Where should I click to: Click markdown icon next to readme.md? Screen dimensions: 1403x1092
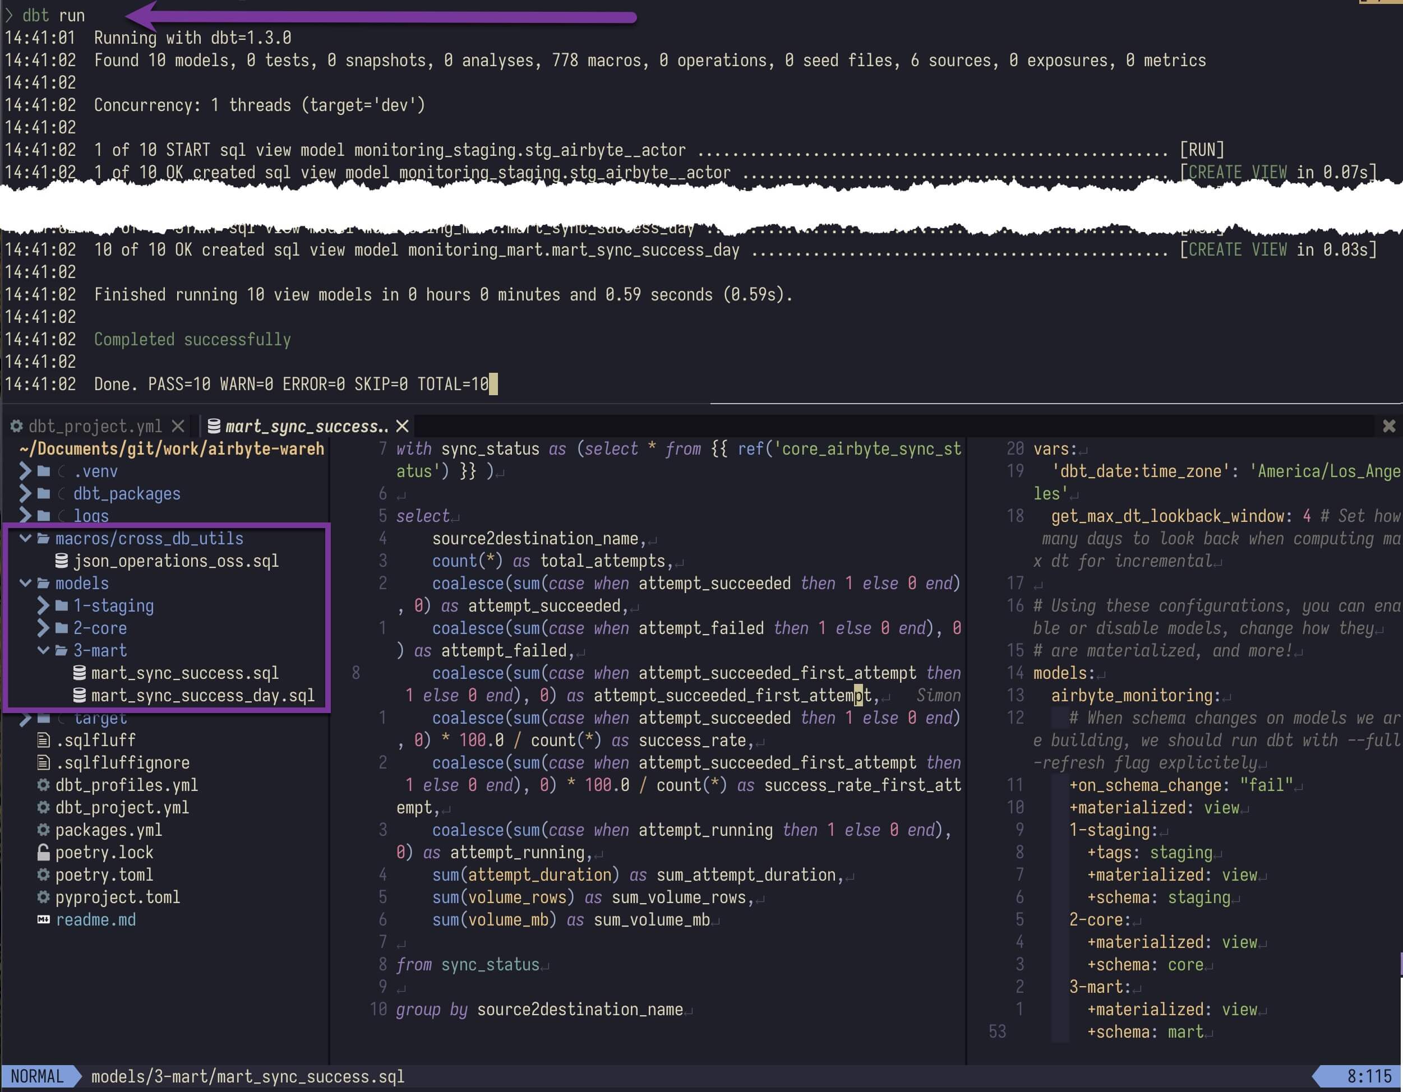tap(43, 920)
